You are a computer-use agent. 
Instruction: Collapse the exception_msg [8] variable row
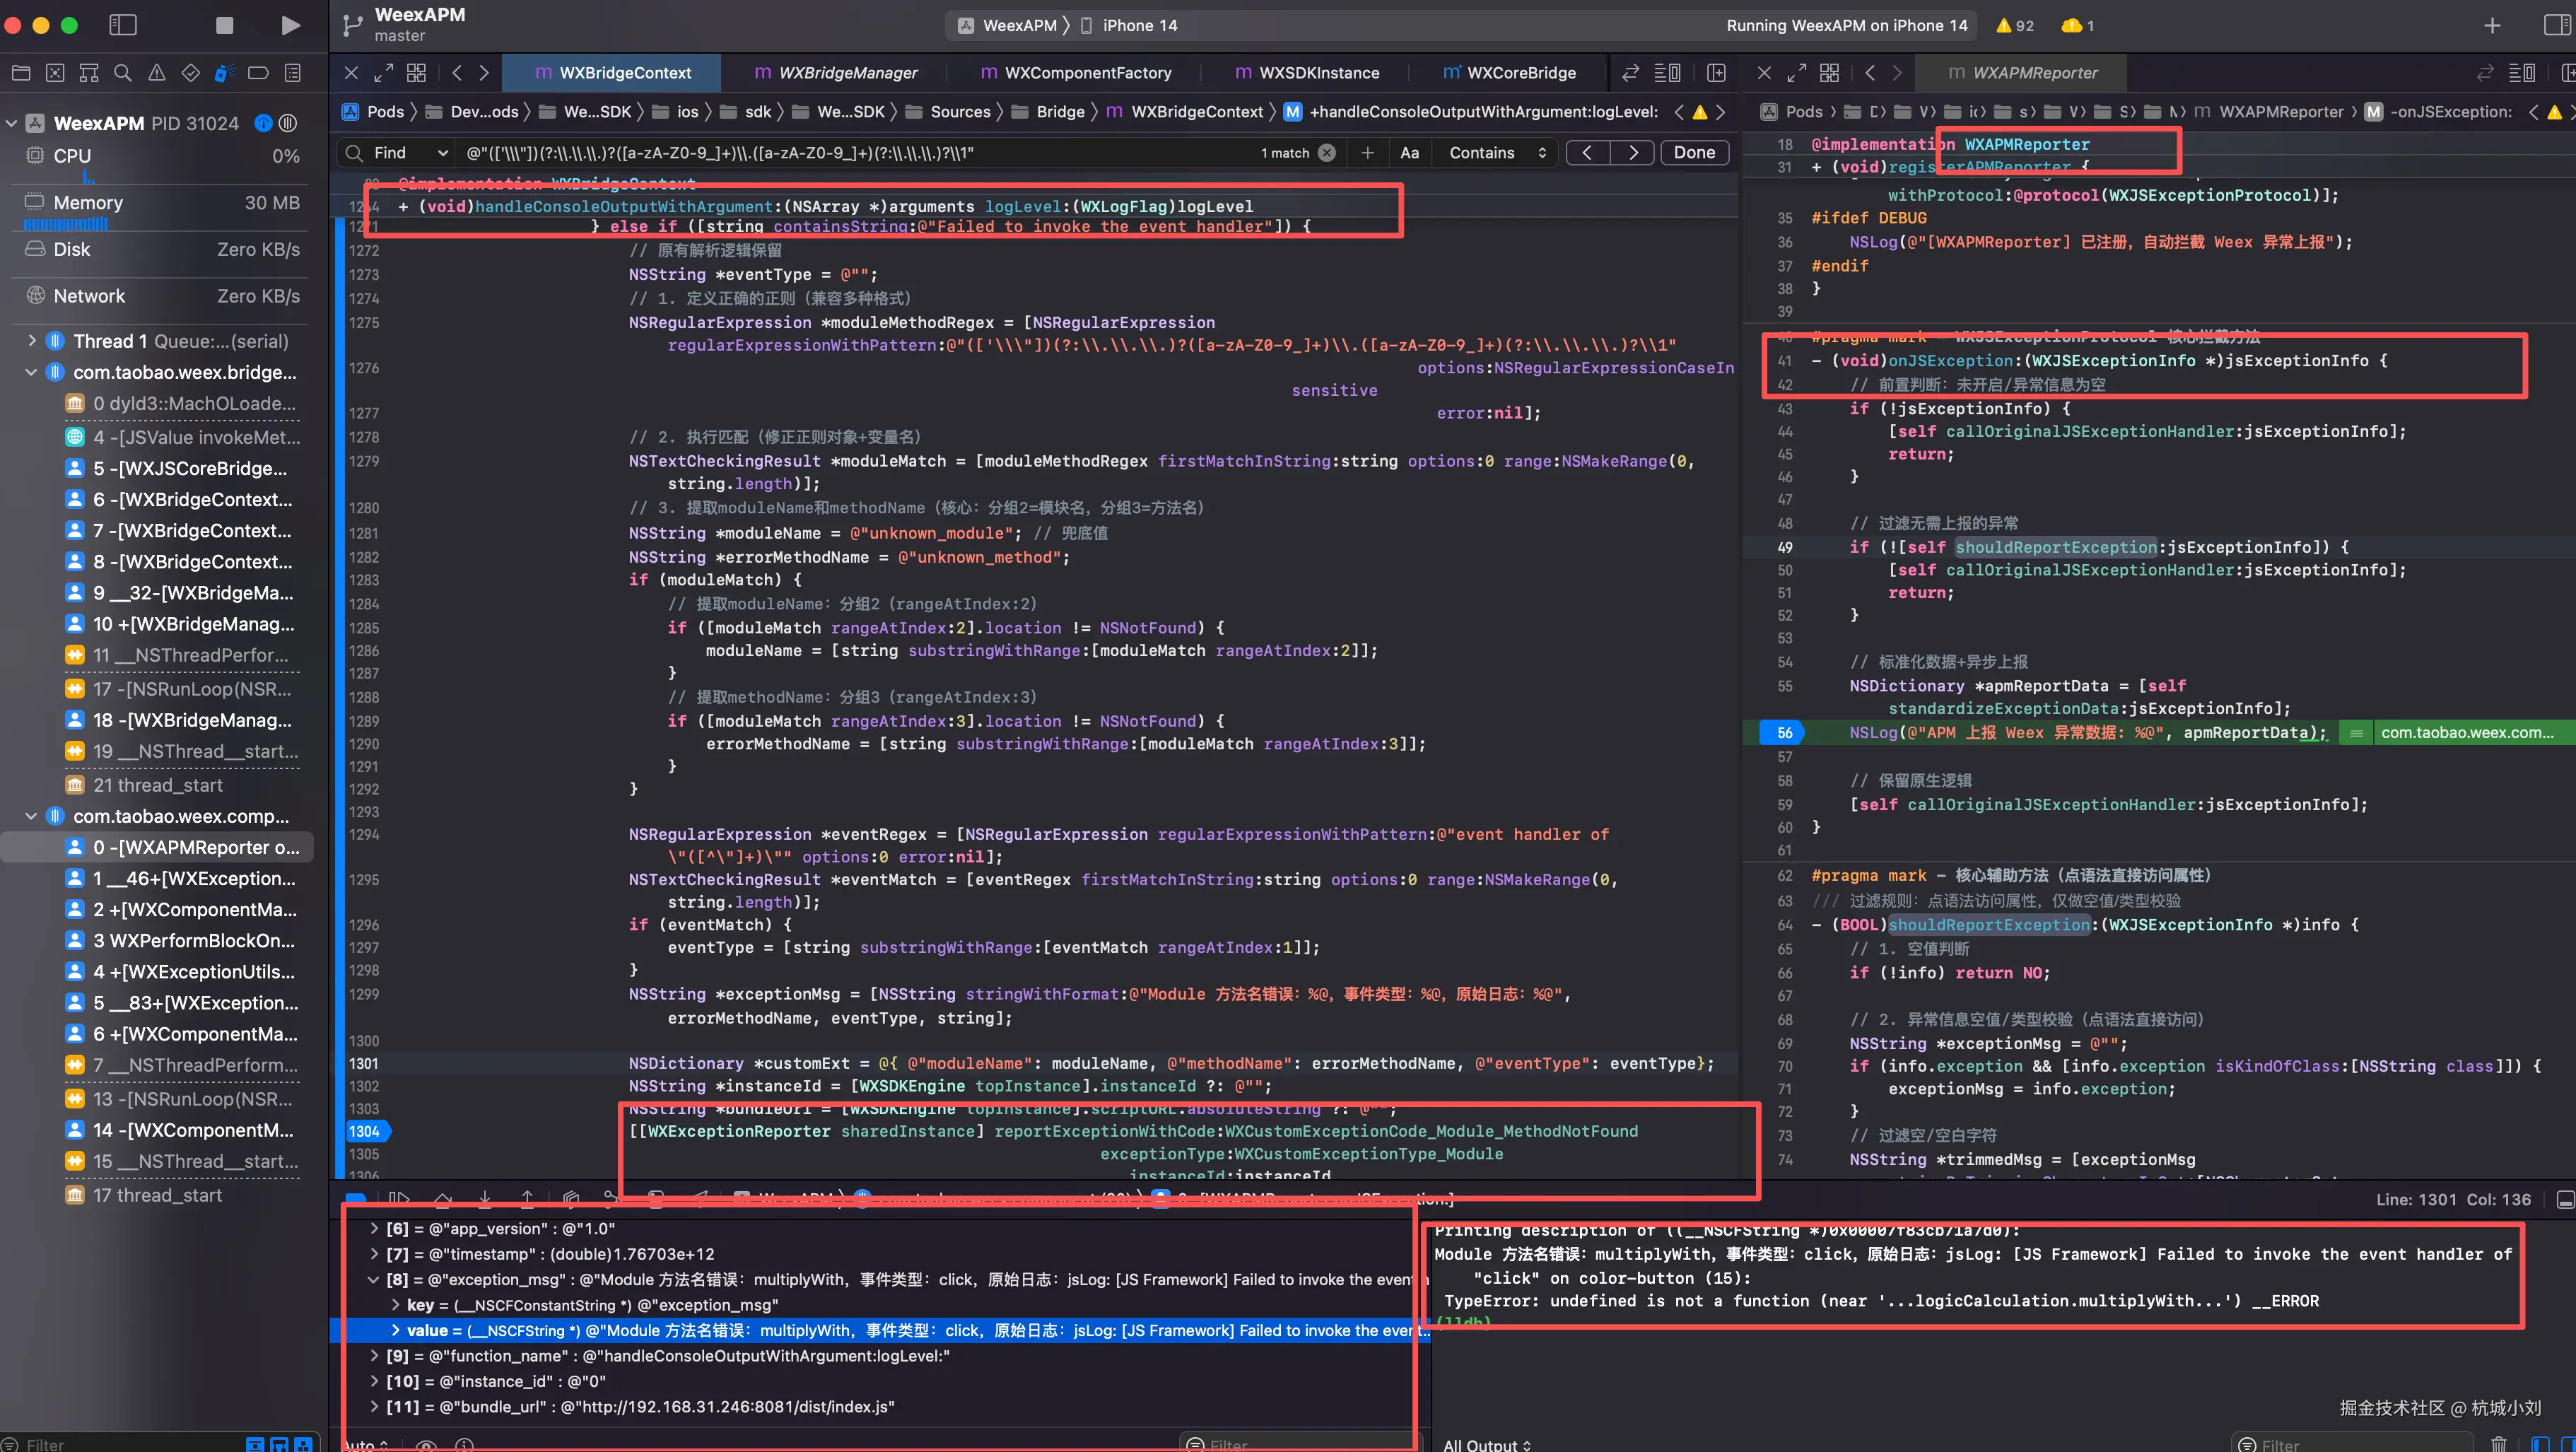point(374,1279)
